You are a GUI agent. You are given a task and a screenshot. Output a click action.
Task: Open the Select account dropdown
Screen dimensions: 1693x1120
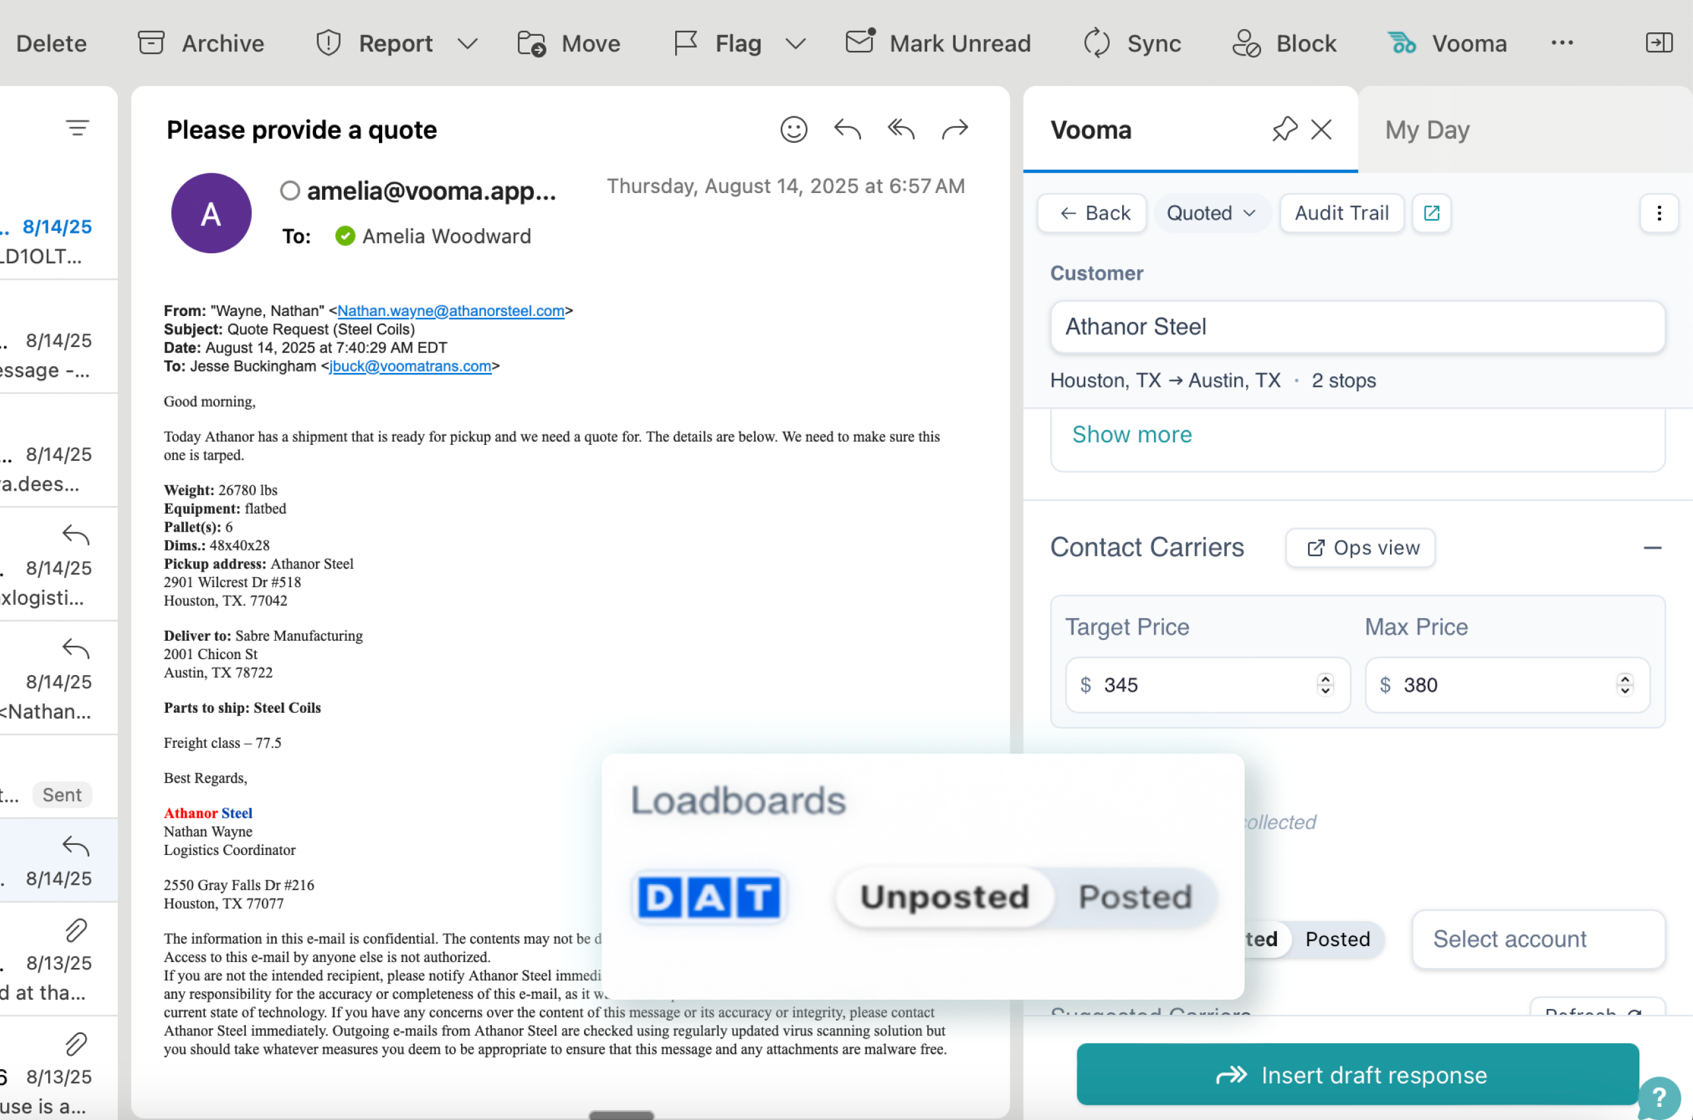(1538, 939)
